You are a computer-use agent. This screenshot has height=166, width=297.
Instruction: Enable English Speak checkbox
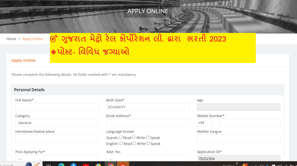tap(148, 143)
